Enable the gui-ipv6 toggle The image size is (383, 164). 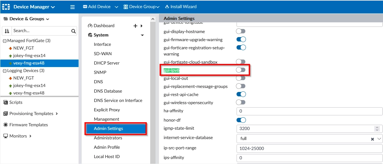[x=241, y=70]
